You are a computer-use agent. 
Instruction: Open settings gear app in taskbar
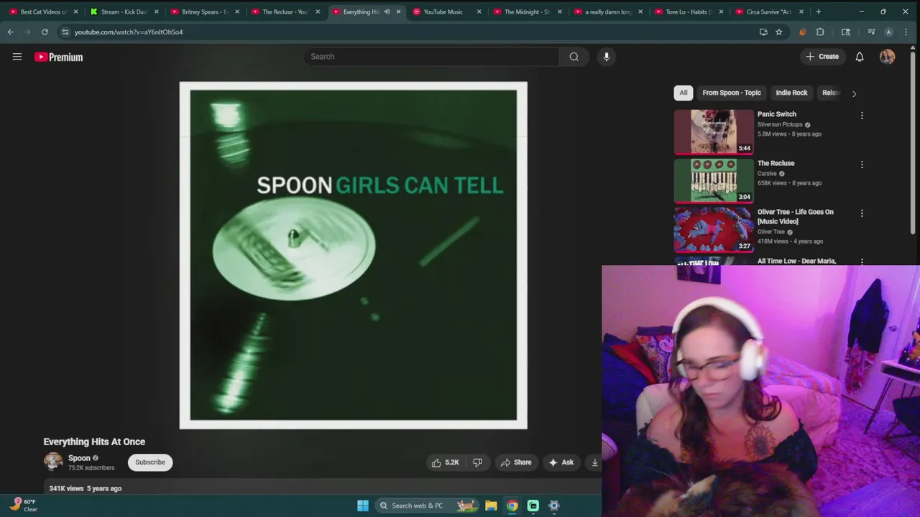[554, 506]
